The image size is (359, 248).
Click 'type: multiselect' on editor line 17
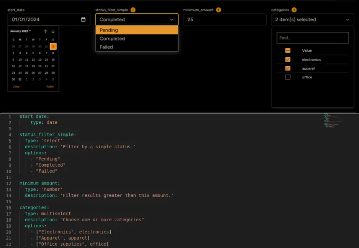(x=48, y=214)
